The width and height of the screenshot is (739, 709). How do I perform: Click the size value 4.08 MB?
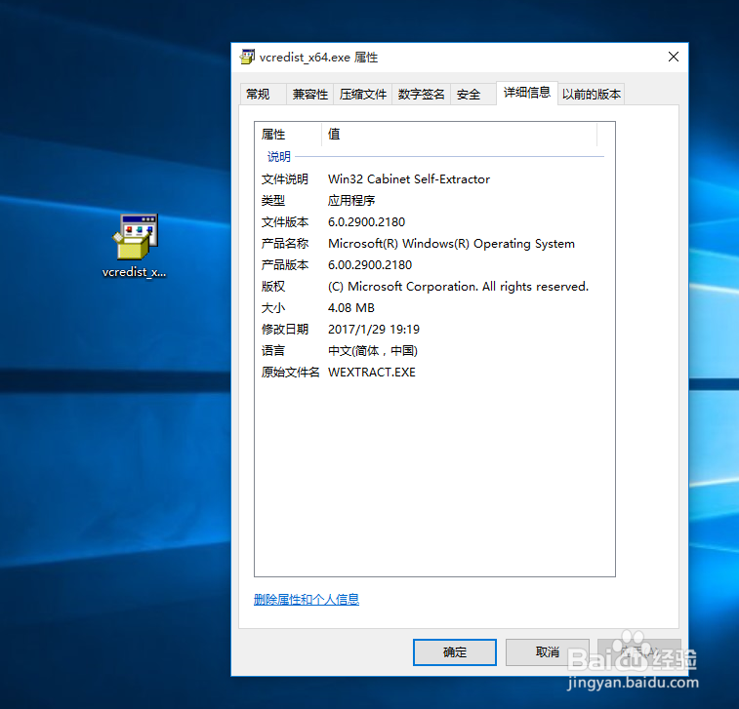tap(351, 308)
